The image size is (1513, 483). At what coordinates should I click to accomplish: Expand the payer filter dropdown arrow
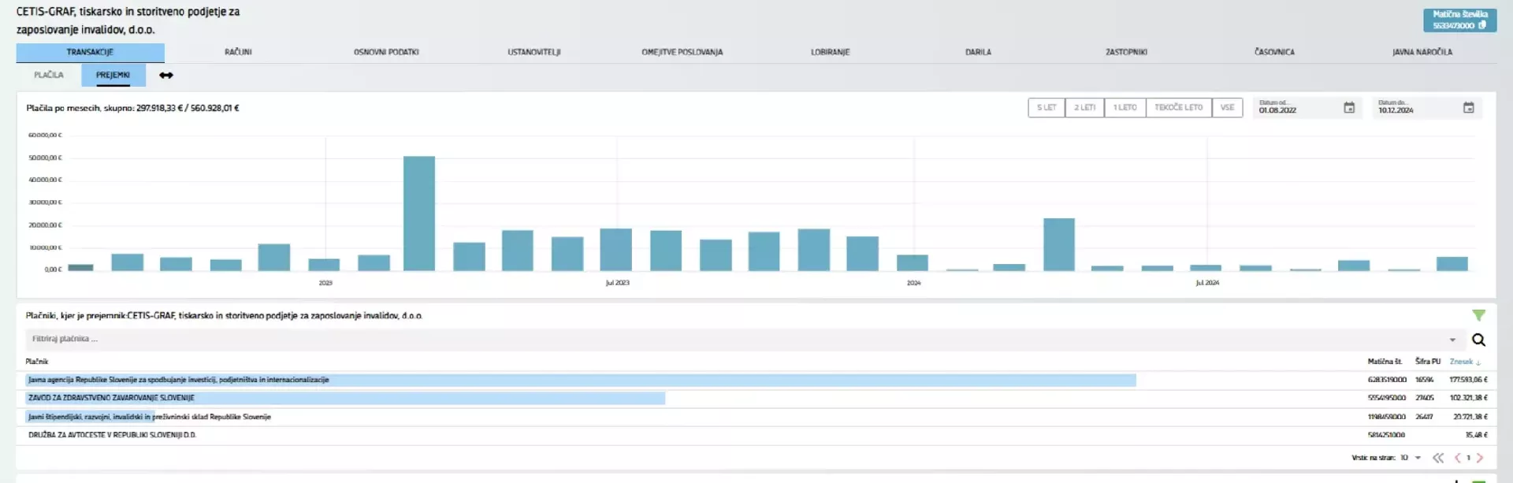(1452, 340)
